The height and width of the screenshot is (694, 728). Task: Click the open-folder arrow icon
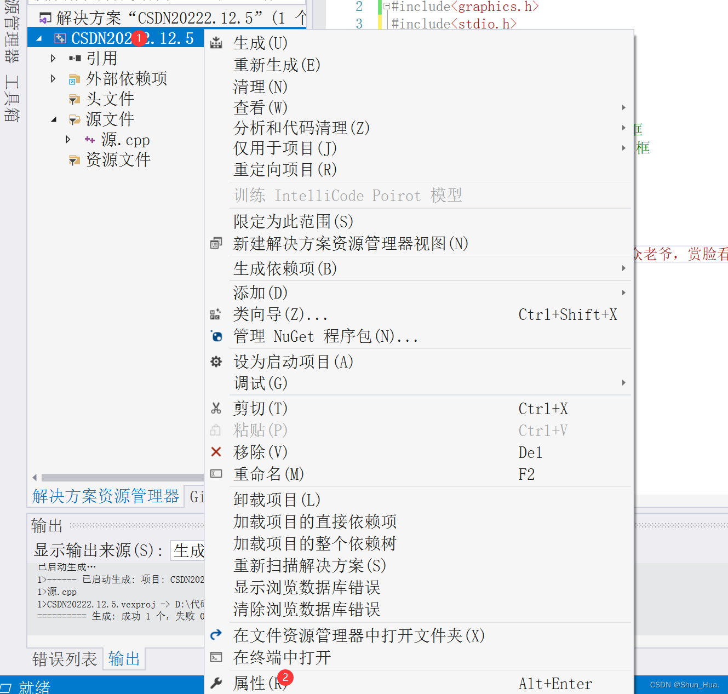216,634
